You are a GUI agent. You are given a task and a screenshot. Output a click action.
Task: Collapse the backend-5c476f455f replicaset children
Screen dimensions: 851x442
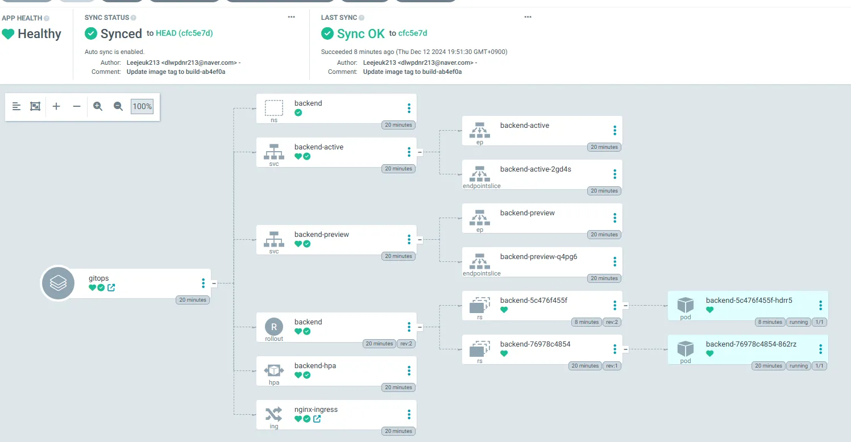[x=626, y=305]
